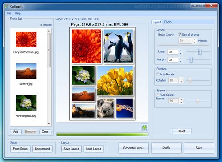Increase Sparse value with up arrow

[181, 99]
